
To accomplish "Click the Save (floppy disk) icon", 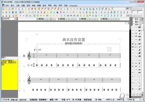I will coord(3,9).
